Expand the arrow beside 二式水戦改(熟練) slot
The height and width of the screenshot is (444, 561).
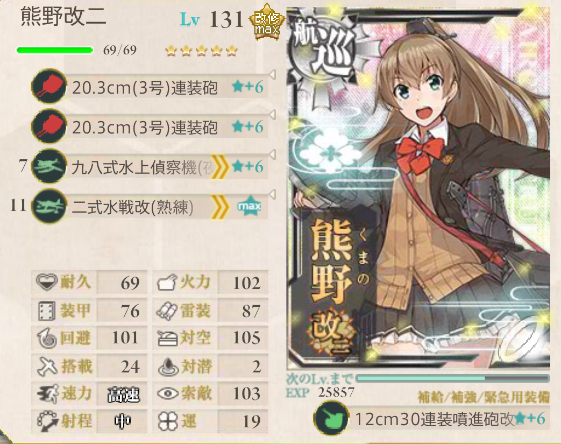[272, 194]
